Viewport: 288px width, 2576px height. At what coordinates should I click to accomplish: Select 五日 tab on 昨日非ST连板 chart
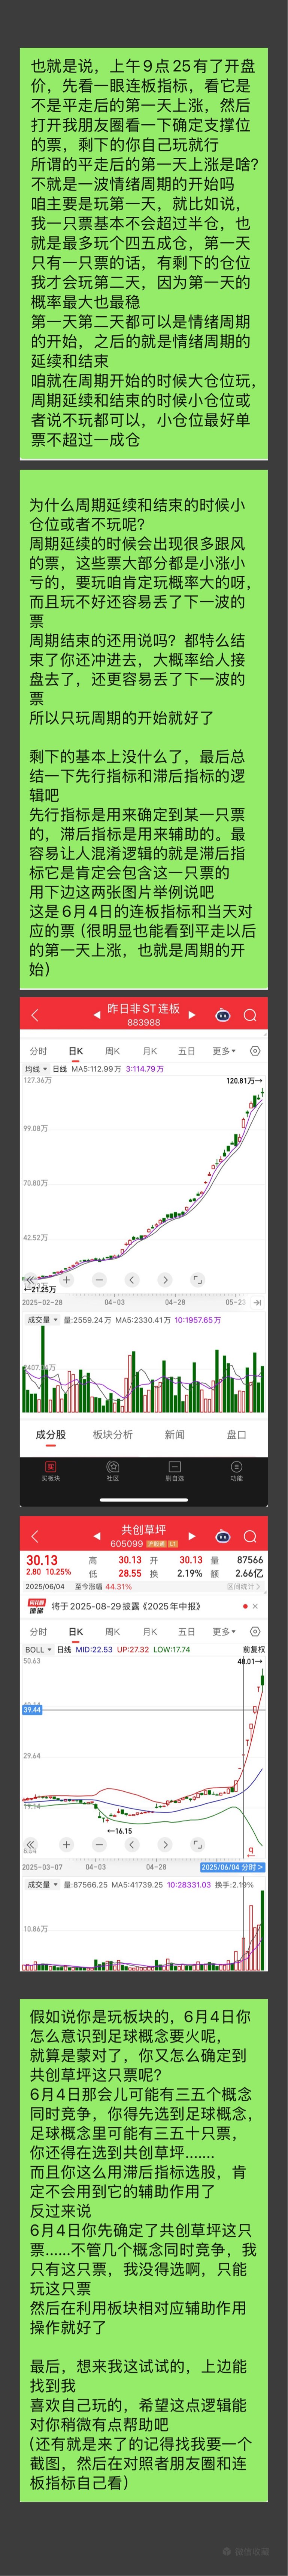(x=187, y=1051)
